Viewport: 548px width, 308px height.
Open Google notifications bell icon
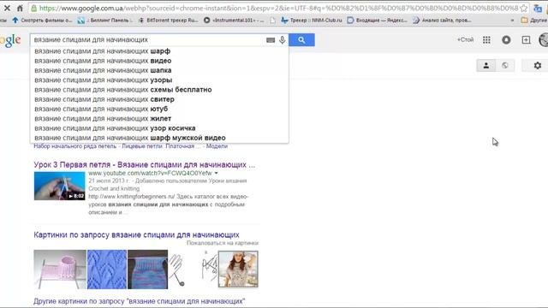pyautogui.click(x=506, y=40)
